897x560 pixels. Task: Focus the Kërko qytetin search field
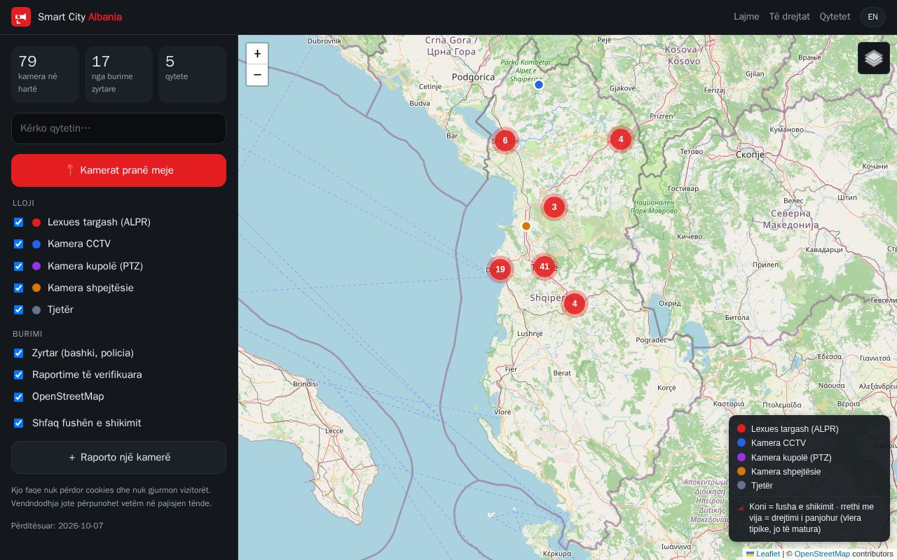tap(118, 128)
